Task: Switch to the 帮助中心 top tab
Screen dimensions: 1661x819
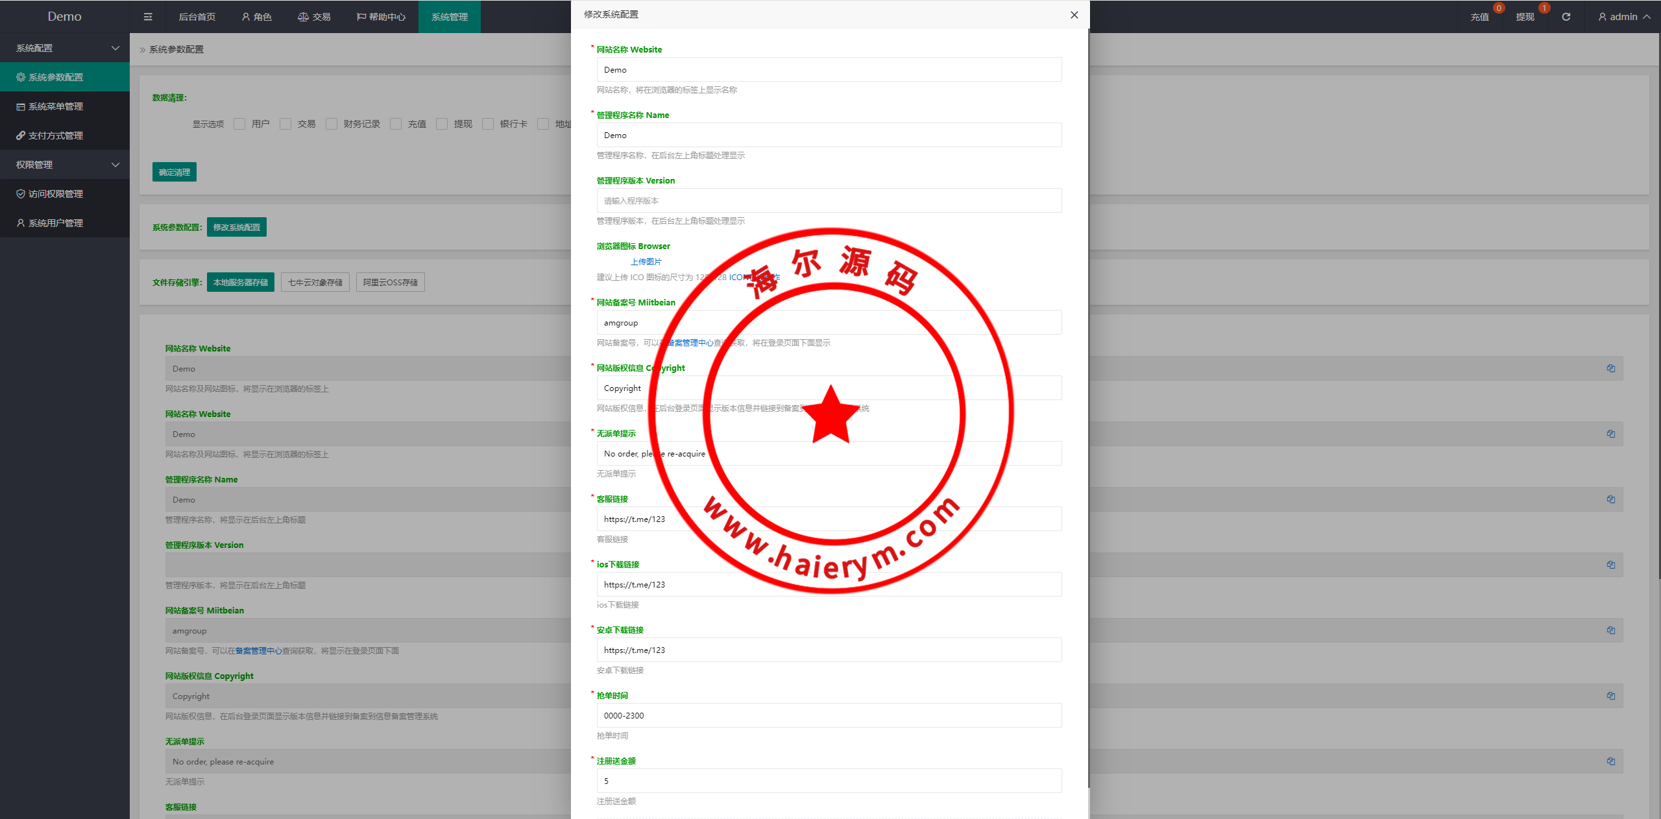Action: (381, 17)
